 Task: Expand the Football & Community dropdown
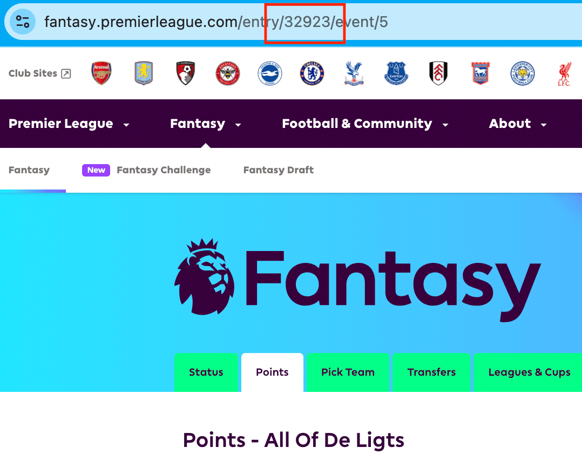coord(365,124)
